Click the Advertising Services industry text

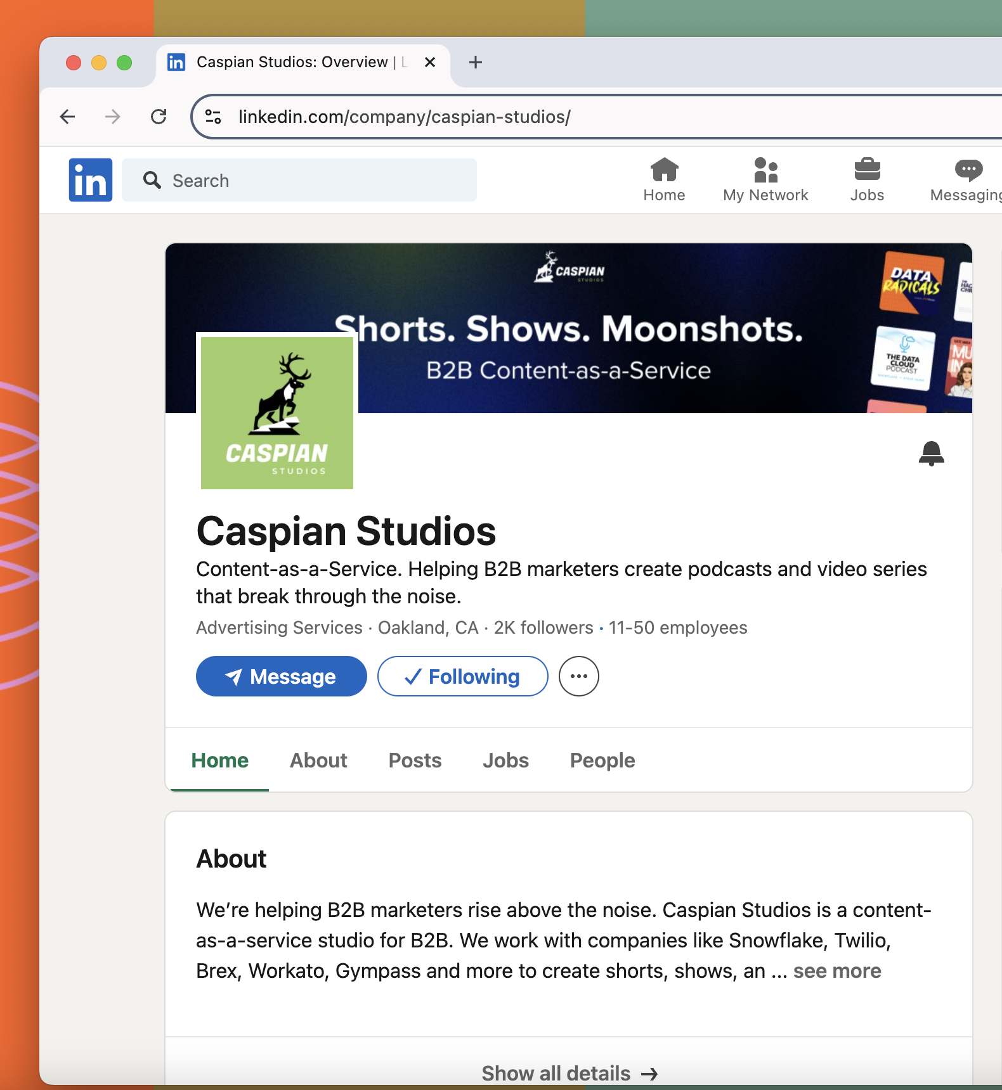[279, 627]
